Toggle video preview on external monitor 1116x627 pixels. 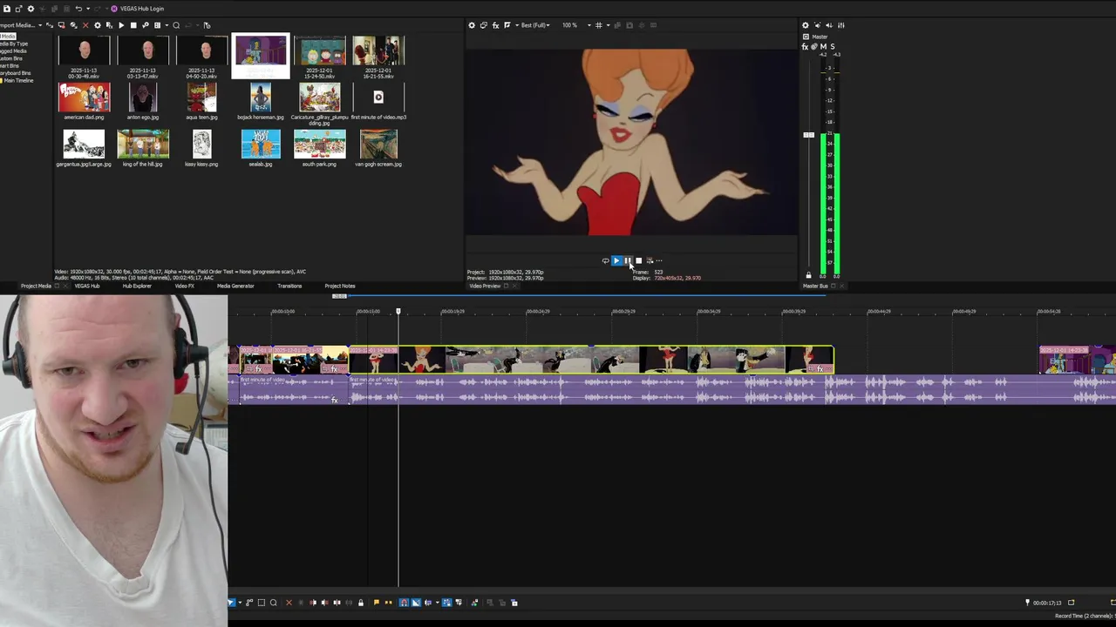(484, 25)
